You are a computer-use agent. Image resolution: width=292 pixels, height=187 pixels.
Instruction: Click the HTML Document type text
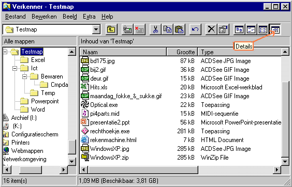(x=222, y=140)
